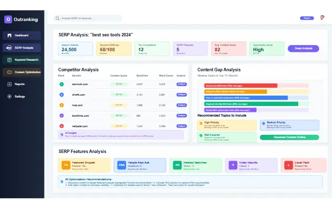332x217 pixels.
Task: Select SERP Analysis in the sidebar
Action: coord(21,48)
